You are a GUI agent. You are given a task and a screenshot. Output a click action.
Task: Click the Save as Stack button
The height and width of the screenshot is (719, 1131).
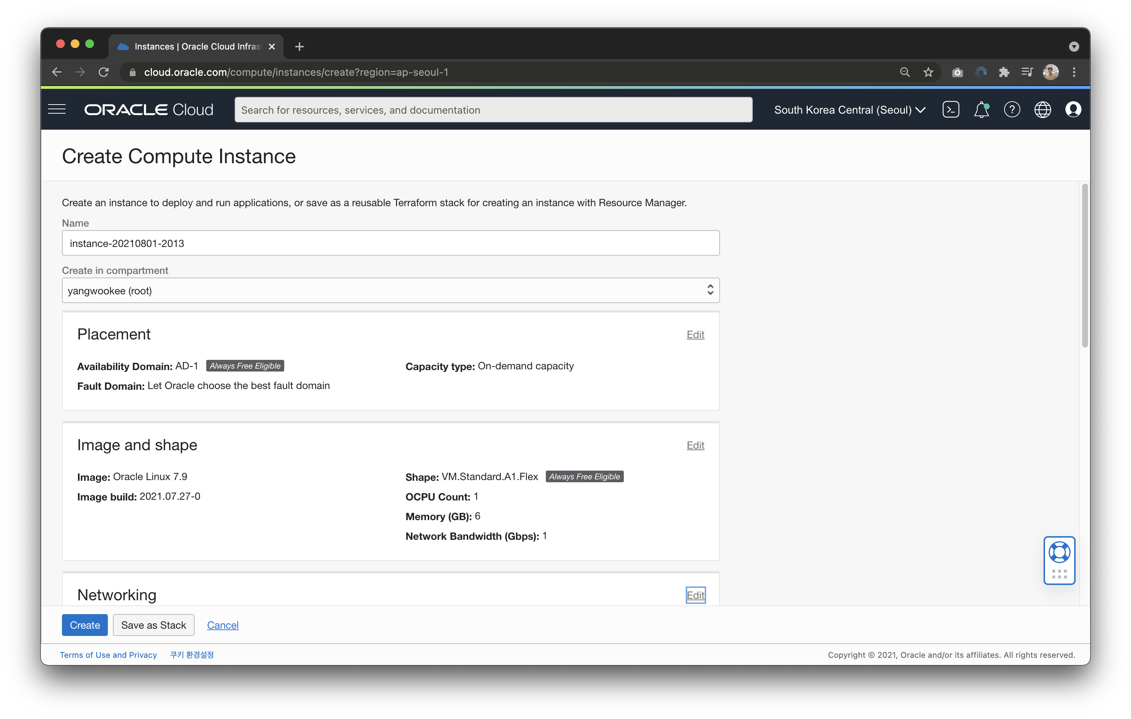(154, 625)
